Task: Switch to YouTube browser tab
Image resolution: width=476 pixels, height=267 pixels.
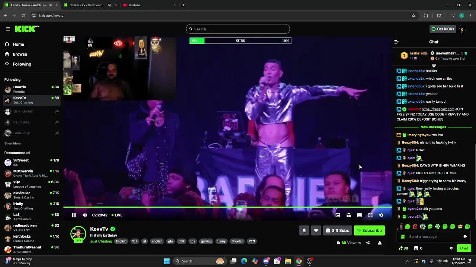Action: (149, 5)
